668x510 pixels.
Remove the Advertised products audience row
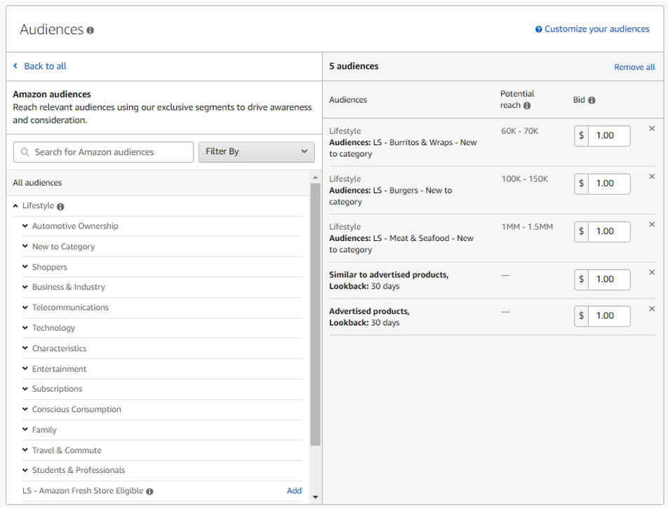(x=652, y=309)
